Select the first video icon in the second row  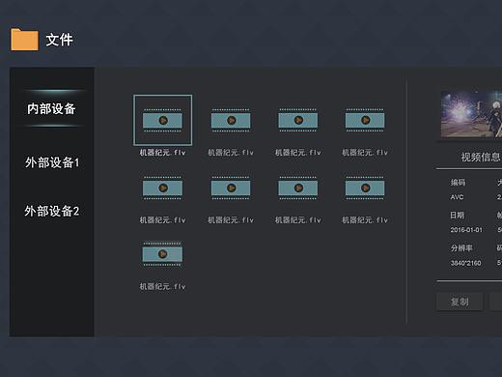pos(162,188)
